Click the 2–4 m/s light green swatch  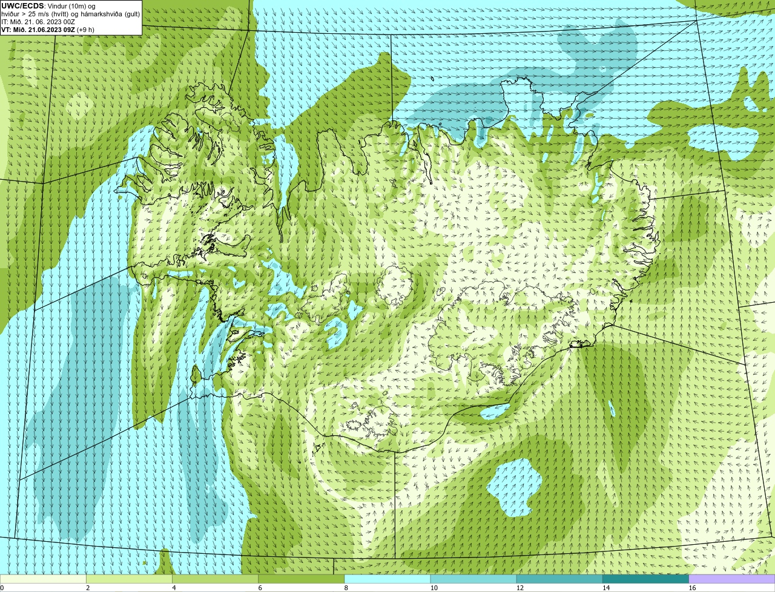pyautogui.click(x=129, y=579)
